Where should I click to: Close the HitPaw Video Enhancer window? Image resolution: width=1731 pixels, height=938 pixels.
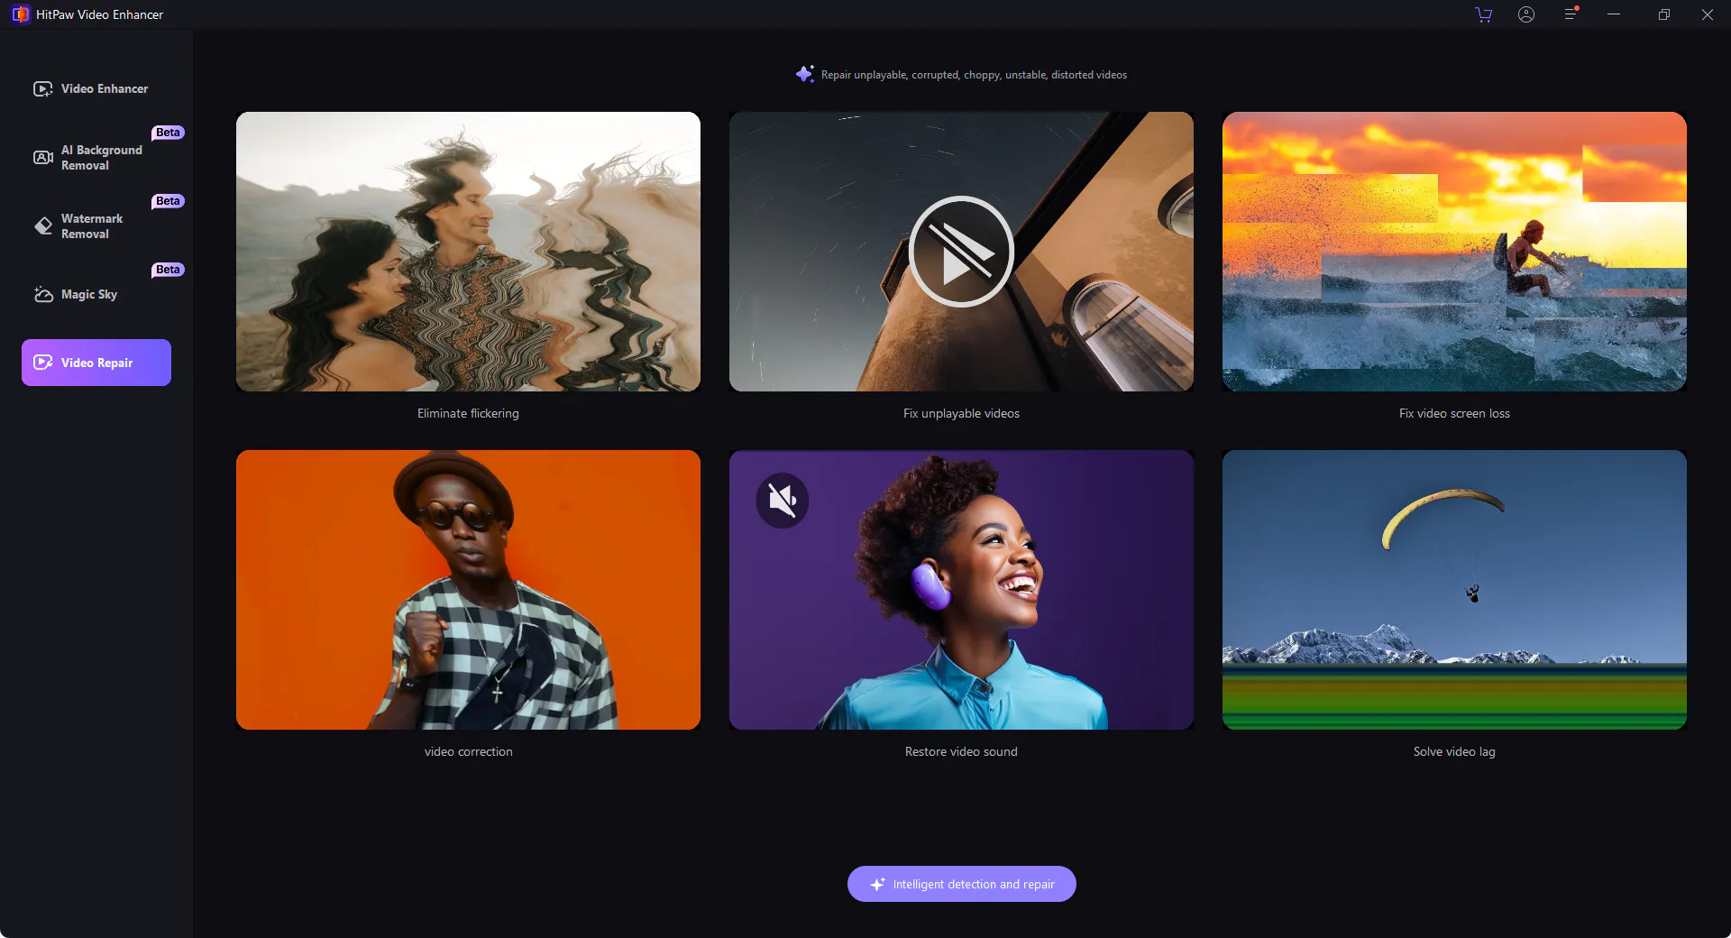(x=1708, y=14)
